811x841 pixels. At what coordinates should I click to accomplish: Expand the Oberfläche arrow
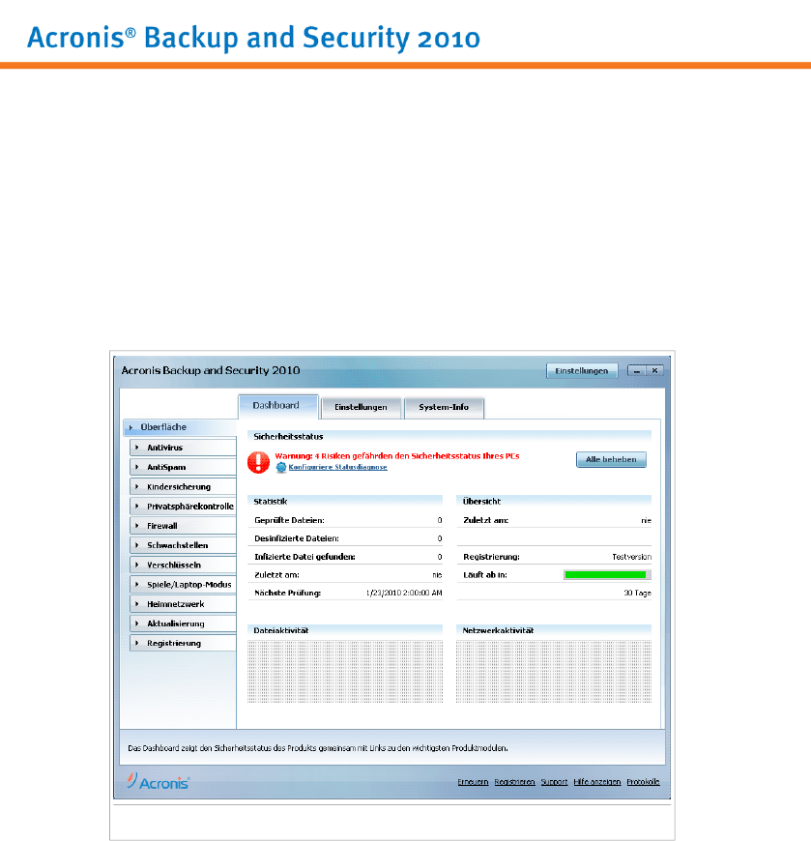pyautogui.click(x=130, y=427)
